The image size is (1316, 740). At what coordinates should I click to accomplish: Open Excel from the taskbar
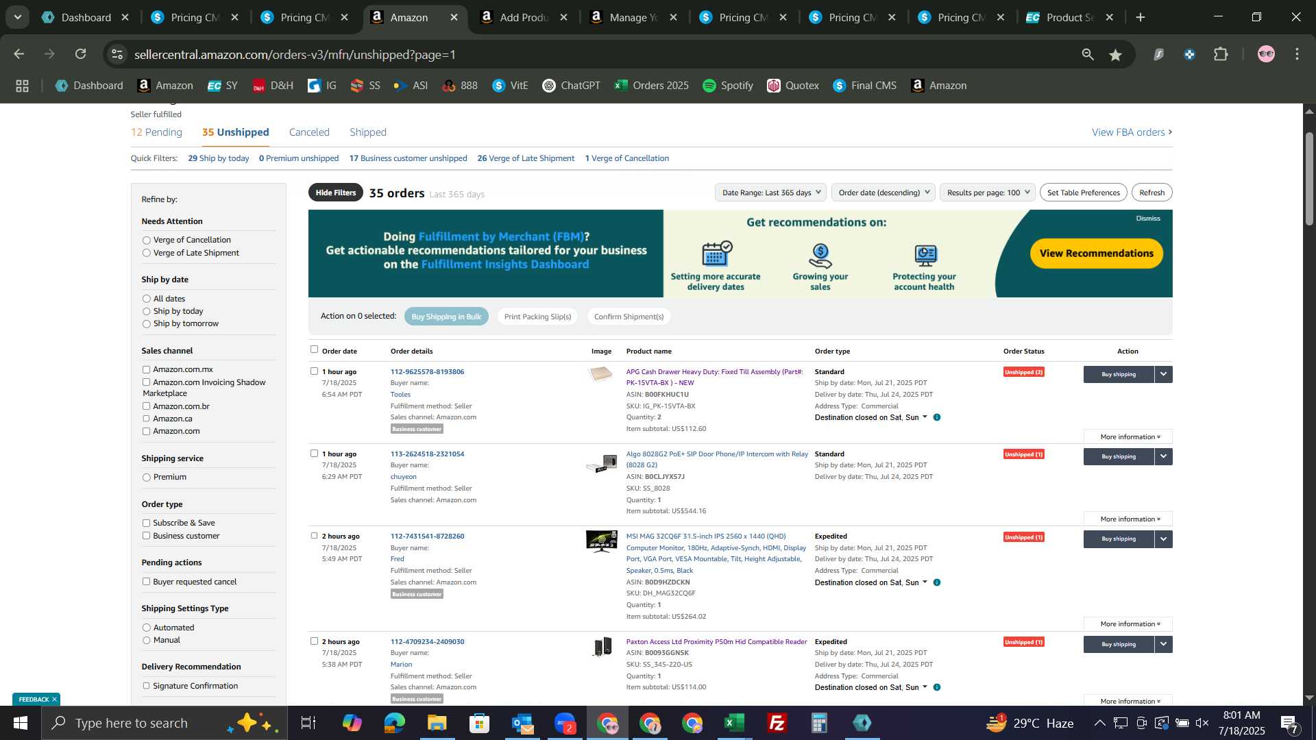coord(735,723)
